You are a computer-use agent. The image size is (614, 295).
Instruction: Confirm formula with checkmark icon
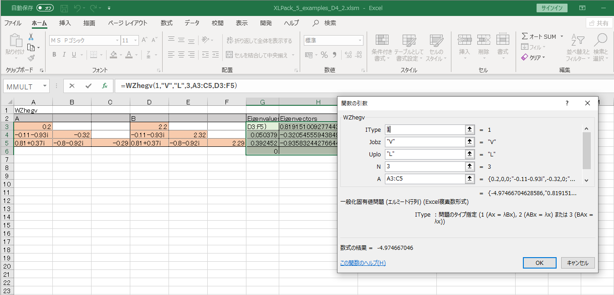88,86
